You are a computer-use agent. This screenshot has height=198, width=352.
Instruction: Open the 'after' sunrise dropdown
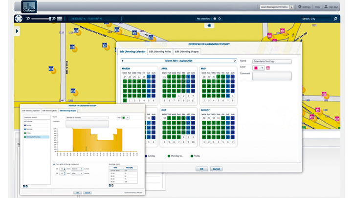pyautogui.click(x=77, y=173)
